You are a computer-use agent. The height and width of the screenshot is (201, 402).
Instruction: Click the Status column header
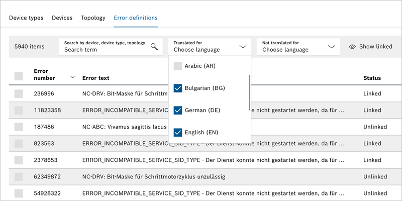click(x=372, y=78)
